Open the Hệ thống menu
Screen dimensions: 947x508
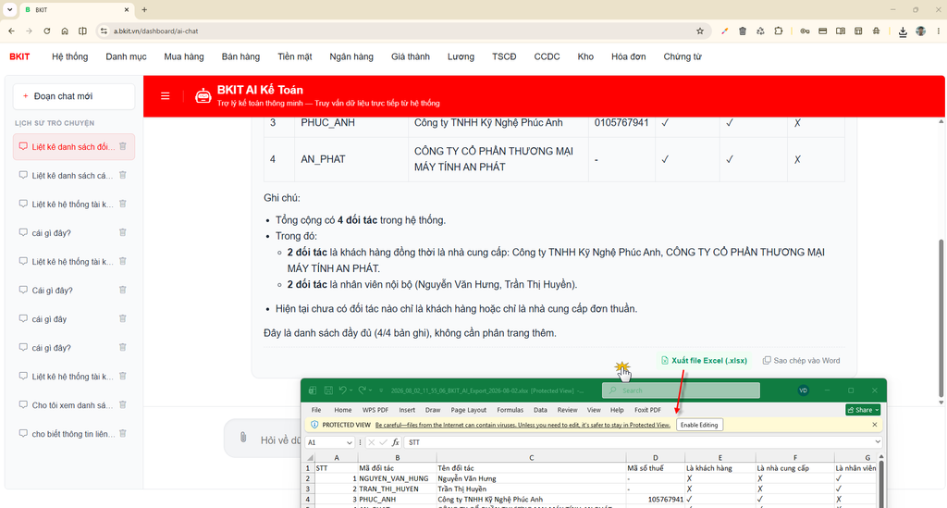point(70,56)
